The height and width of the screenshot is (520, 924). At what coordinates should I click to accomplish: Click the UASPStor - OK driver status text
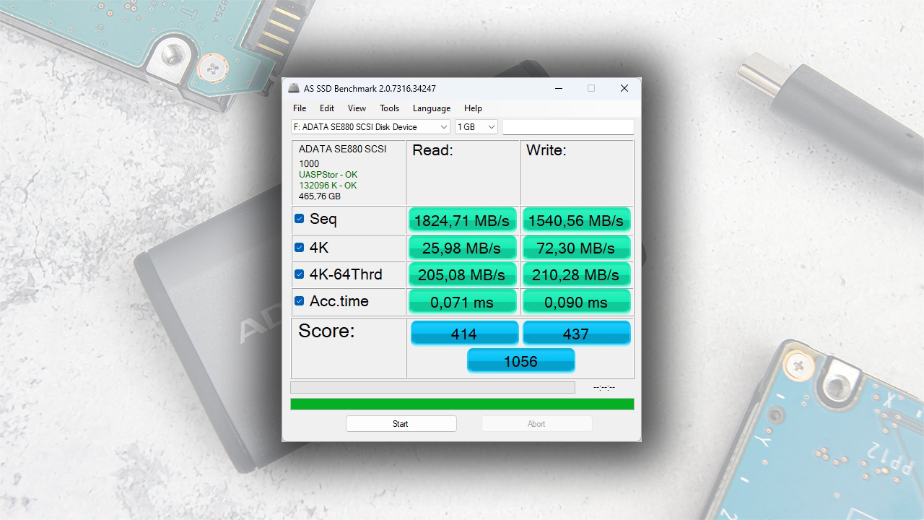[x=328, y=175]
